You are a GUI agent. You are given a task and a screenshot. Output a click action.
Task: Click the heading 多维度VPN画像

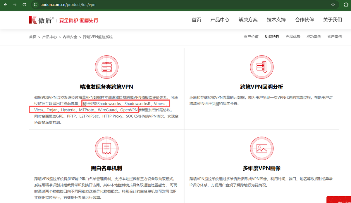(262, 168)
